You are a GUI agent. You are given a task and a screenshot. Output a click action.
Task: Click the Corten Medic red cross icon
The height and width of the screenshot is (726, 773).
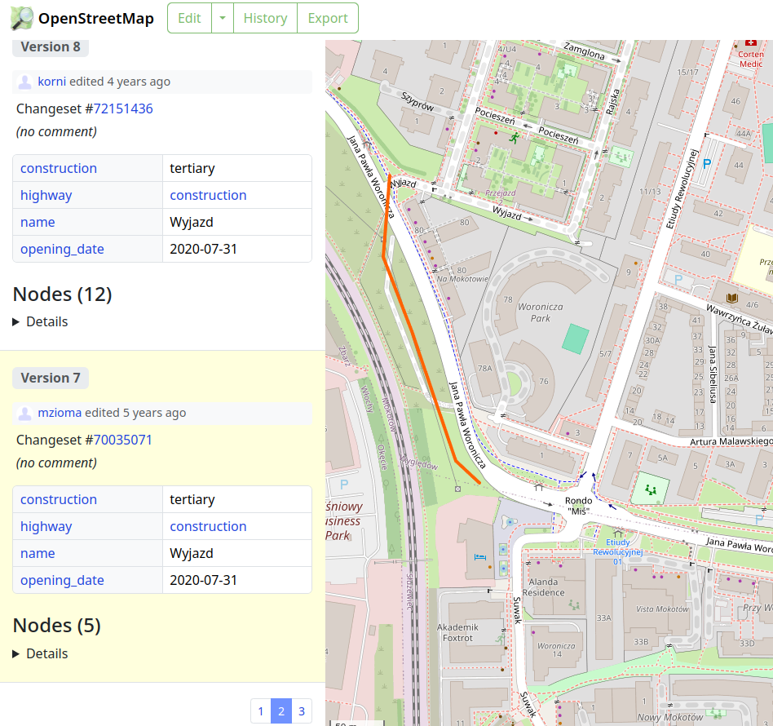click(x=750, y=42)
